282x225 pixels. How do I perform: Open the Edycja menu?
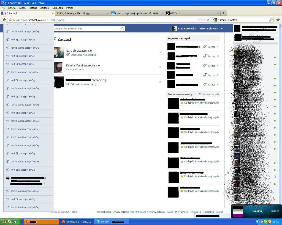(12, 8)
